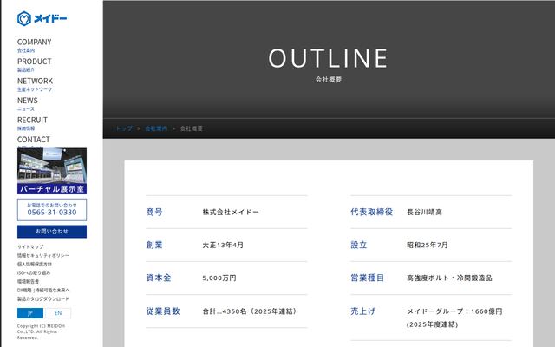The height and width of the screenshot is (347, 555).
Task: Open the 環境報告書 link
Action: (28, 281)
